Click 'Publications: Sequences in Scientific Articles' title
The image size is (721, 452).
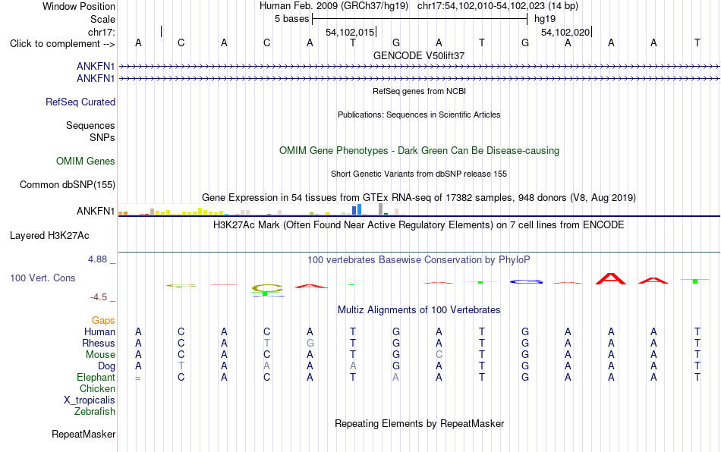[x=419, y=115]
